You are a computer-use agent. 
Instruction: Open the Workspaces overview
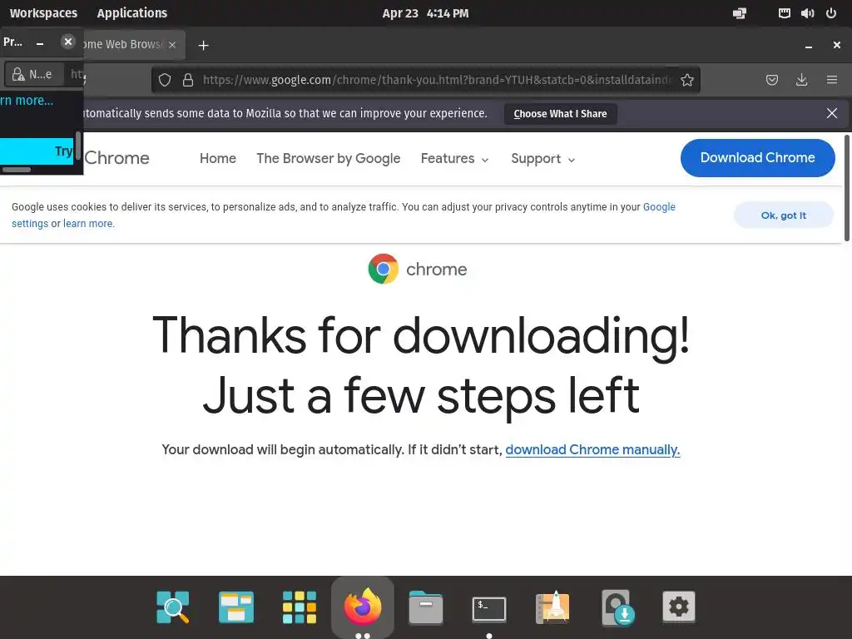(43, 13)
